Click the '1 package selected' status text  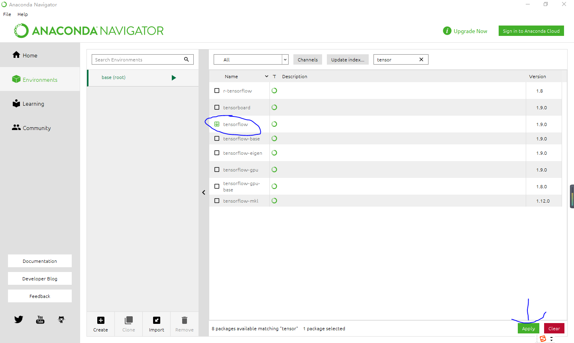point(324,328)
